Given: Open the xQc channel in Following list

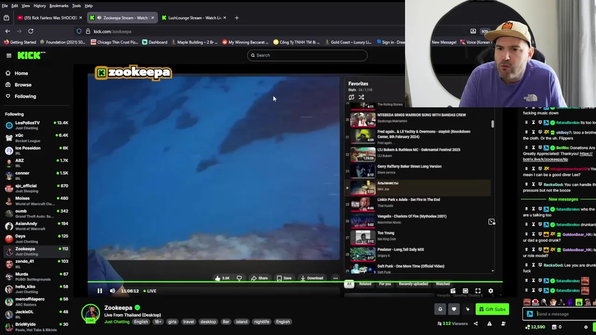Looking at the screenshot, I should pos(36,138).
